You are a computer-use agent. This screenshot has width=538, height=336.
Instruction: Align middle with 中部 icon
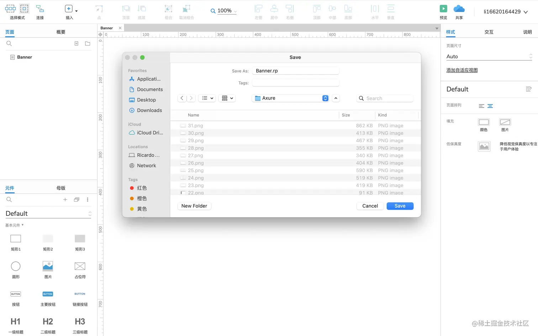332,9
